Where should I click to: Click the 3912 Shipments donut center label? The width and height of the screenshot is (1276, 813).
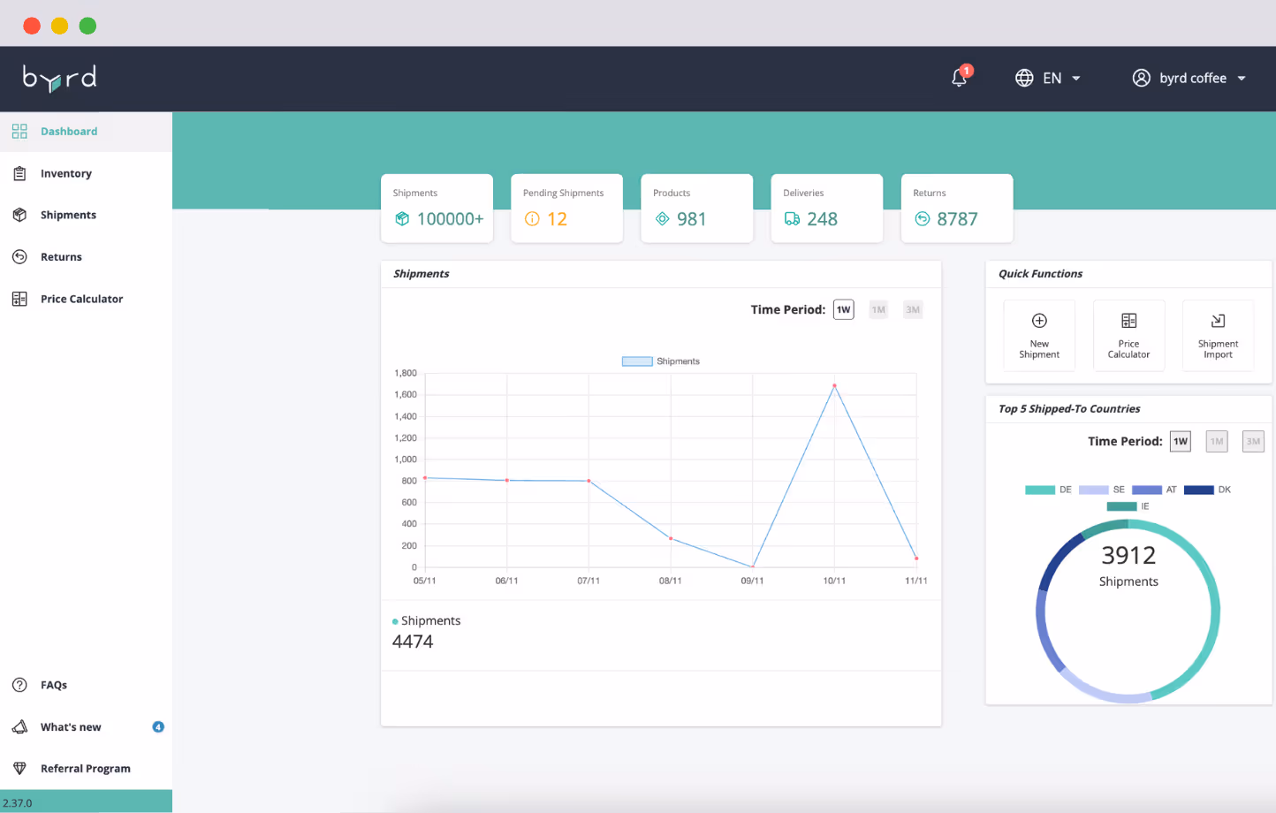(x=1128, y=566)
